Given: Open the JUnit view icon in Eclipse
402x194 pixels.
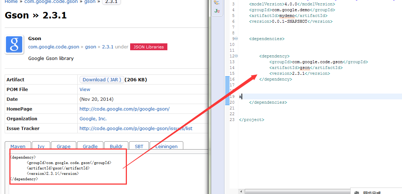Looking at the screenshot, I should click(217, 11).
